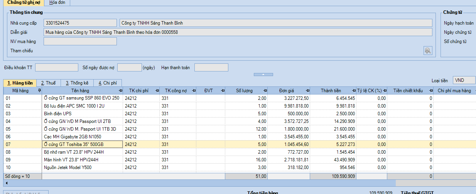Viewport: 476px width, 194px height.
Task: Sort by the Số lượng column header
Action: click(x=245, y=91)
